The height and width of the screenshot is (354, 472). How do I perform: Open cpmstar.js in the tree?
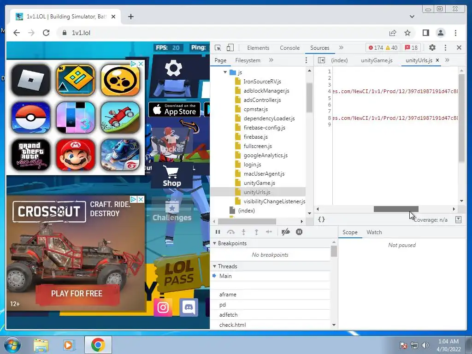[255, 109]
